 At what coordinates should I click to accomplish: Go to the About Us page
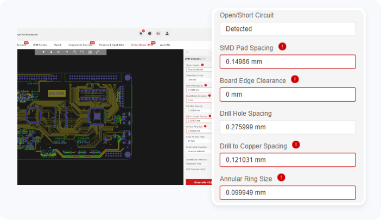[x=165, y=45]
